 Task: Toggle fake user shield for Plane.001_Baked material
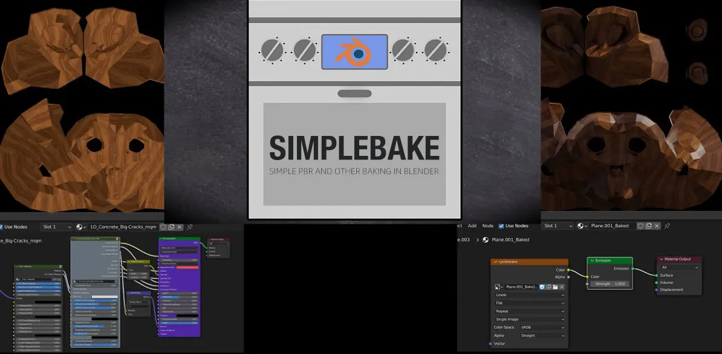pos(640,226)
